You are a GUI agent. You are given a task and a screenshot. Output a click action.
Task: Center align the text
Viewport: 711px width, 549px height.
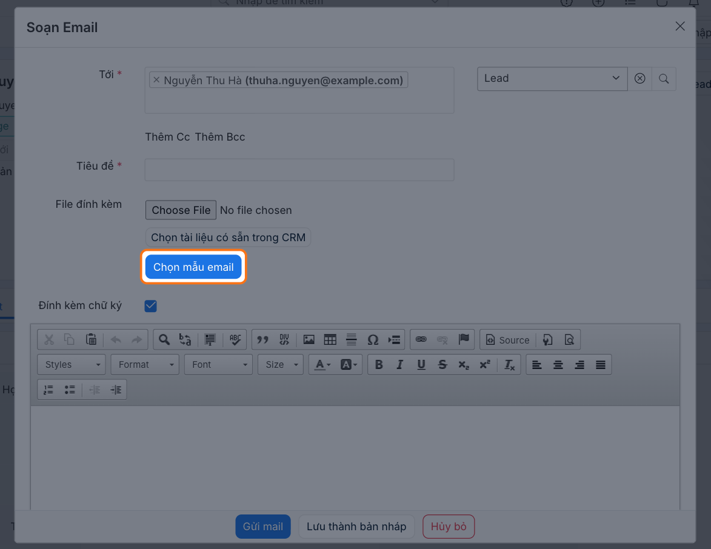(x=558, y=365)
